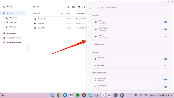
Task: Sort files by Size column header
Action: coord(62,13)
